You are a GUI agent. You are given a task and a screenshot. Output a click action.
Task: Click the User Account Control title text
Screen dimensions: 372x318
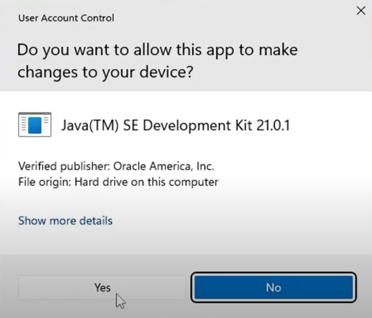click(66, 18)
